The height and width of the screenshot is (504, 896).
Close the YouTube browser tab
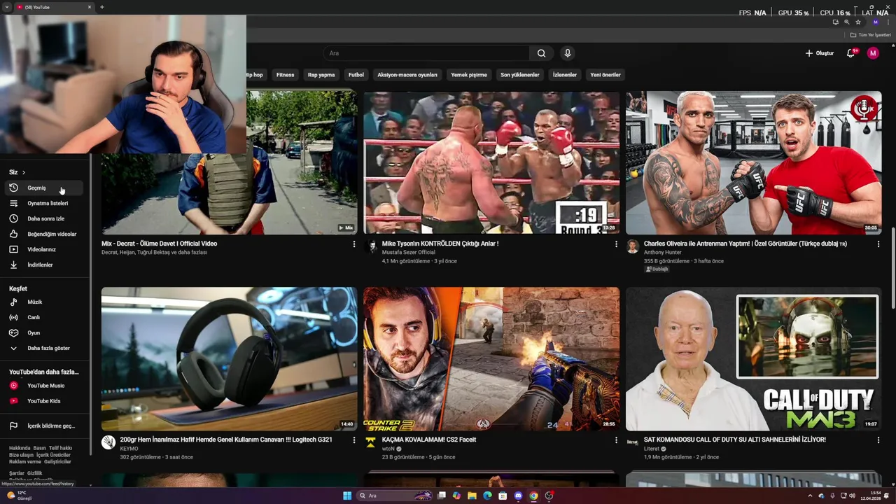click(x=90, y=7)
